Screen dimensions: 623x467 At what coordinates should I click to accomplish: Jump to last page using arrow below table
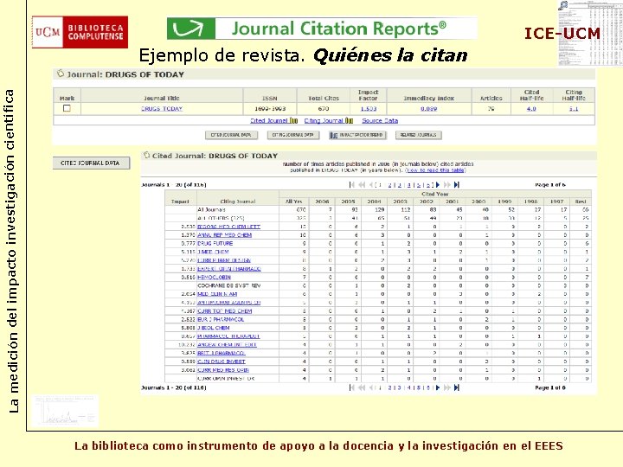457,387
